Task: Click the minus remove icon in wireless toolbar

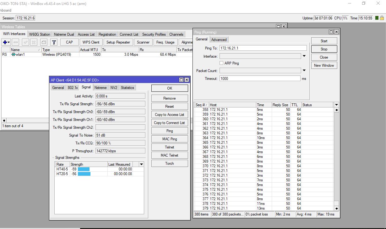Action: 16,42
